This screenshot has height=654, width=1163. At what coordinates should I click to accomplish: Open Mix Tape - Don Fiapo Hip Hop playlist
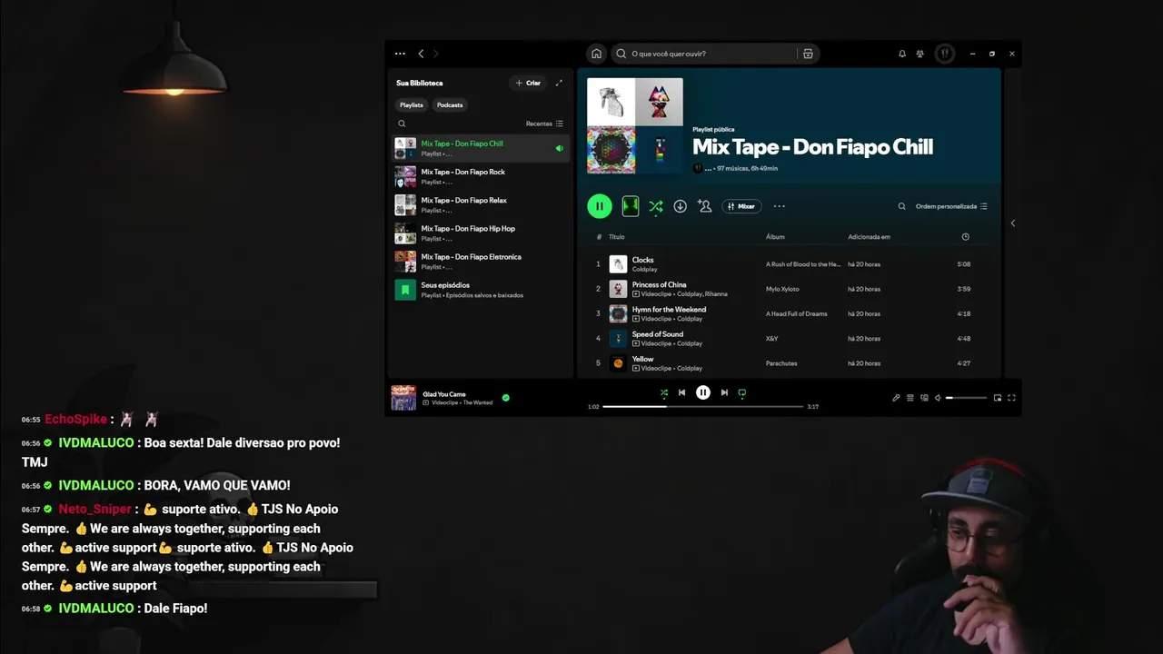(x=481, y=233)
